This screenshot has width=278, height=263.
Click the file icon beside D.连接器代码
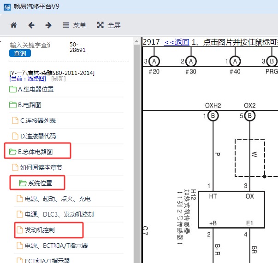(15, 136)
